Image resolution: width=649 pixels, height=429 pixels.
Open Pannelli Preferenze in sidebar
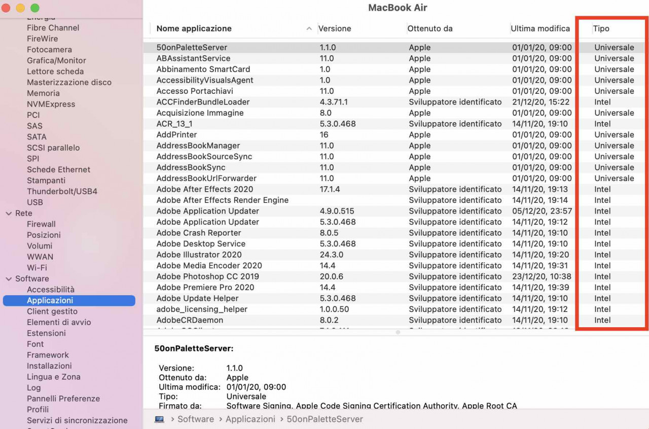[63, 399]
